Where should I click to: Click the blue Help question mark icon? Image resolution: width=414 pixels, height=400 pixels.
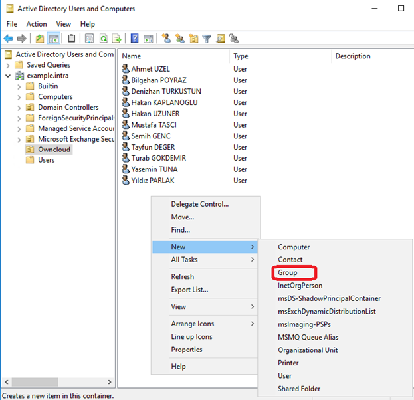coord(135,39)
